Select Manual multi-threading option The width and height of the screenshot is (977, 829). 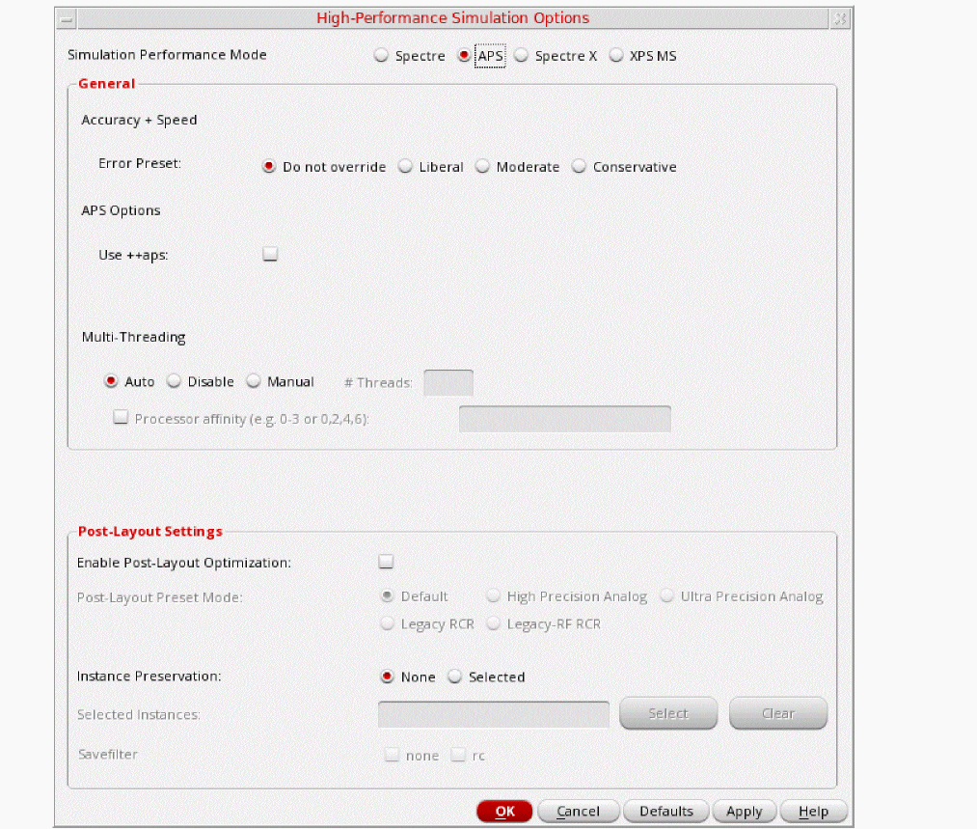[x=253, y=381]
